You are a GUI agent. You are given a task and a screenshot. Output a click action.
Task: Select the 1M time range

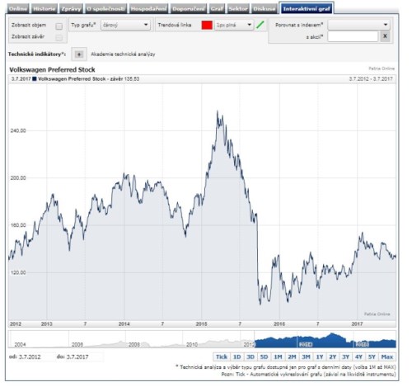point(278,356)
